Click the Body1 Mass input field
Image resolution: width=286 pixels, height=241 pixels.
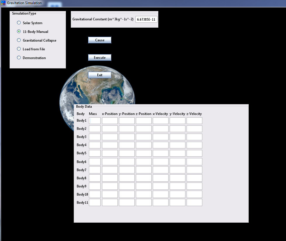(95, 121)
